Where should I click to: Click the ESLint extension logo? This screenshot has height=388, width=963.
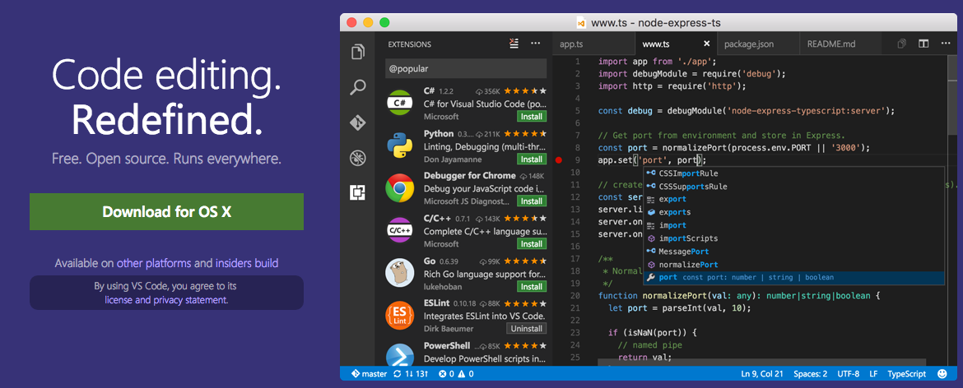399,315
